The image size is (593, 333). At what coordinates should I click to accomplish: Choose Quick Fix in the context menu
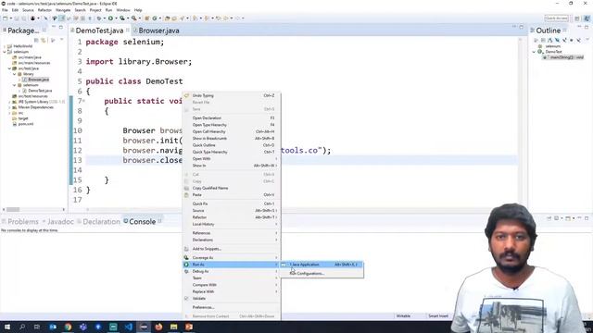pos(232,203)
